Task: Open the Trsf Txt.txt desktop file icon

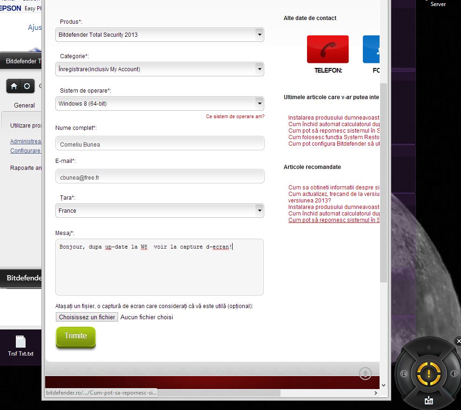Action: click(x=20, y=346)
